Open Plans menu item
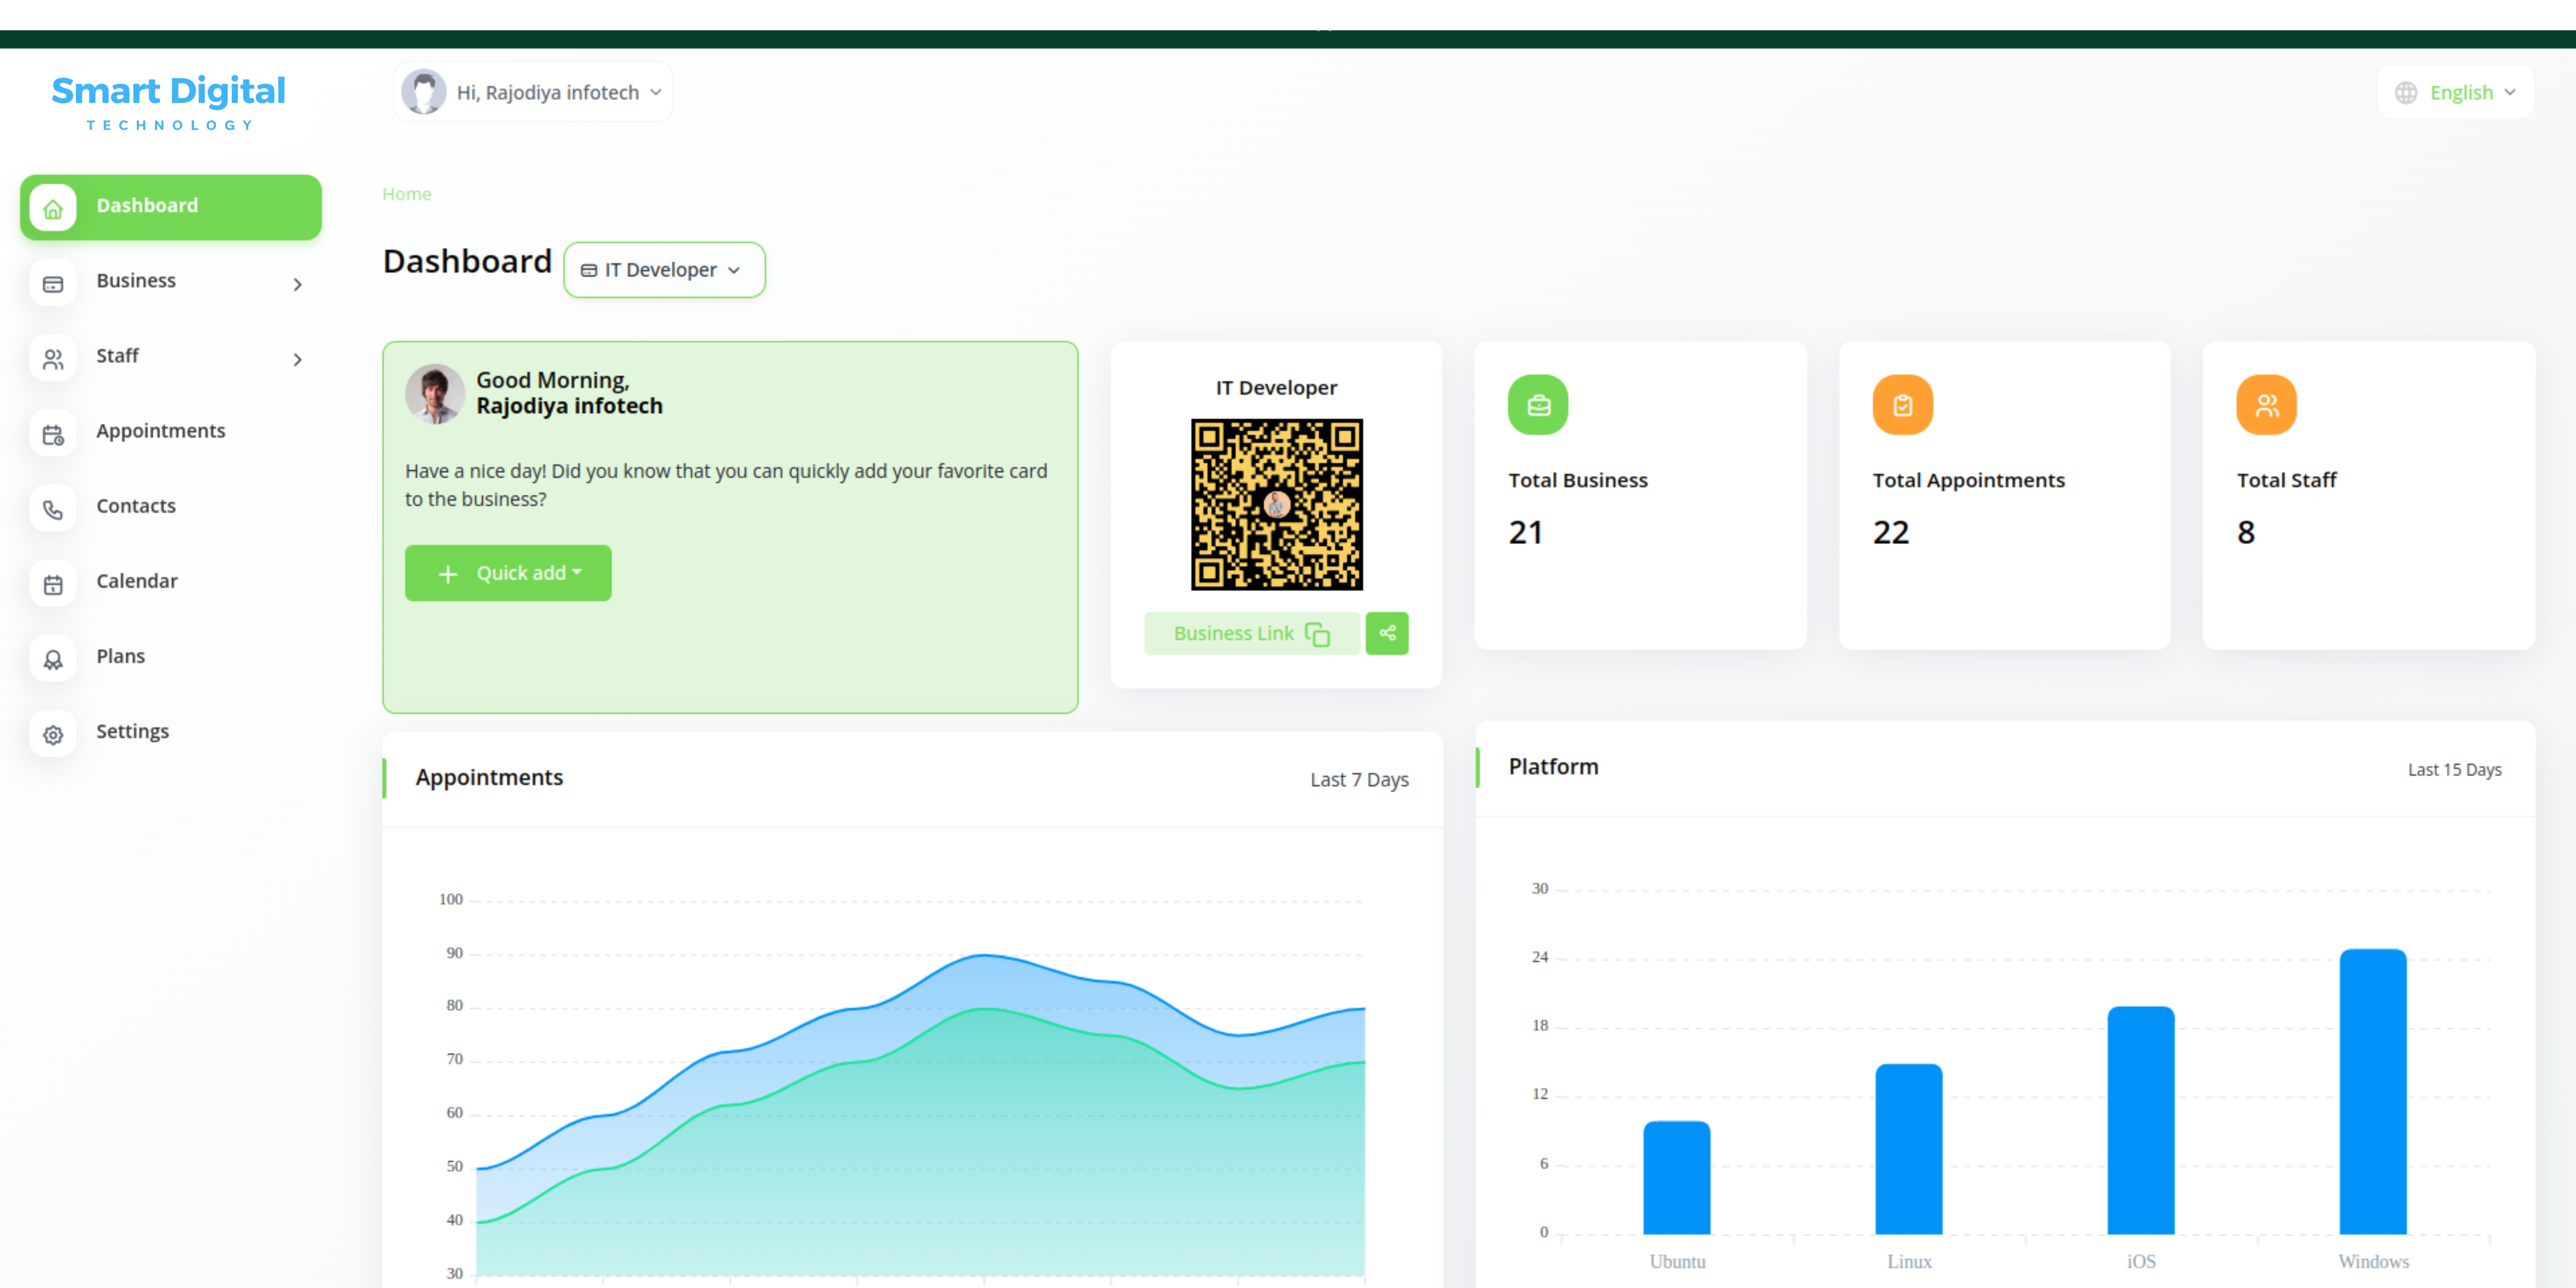 pyautogui.click(x=171, y=658)
